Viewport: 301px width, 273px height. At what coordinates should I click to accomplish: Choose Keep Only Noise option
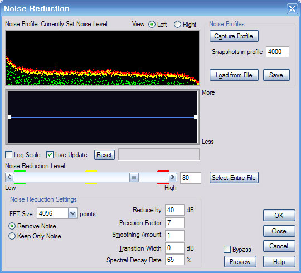12,236
